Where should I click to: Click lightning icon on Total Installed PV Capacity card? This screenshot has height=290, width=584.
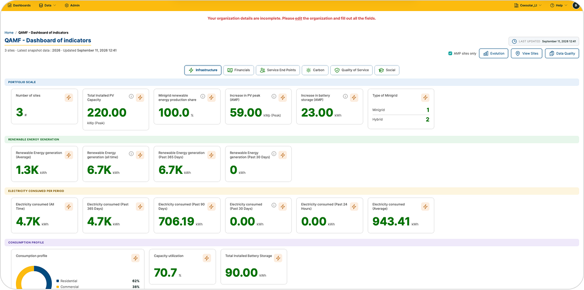[140, 97]
